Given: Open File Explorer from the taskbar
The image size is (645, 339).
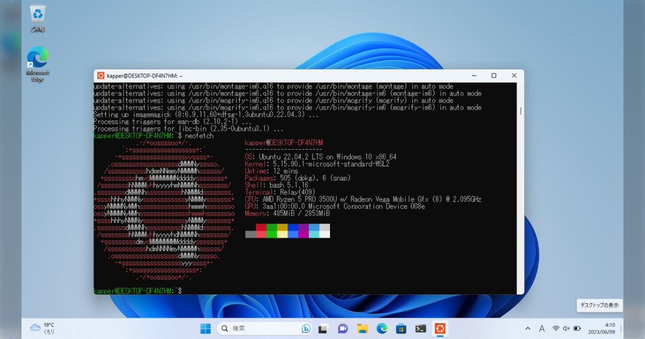Looking at the screenshot, I should click(363, 328).
